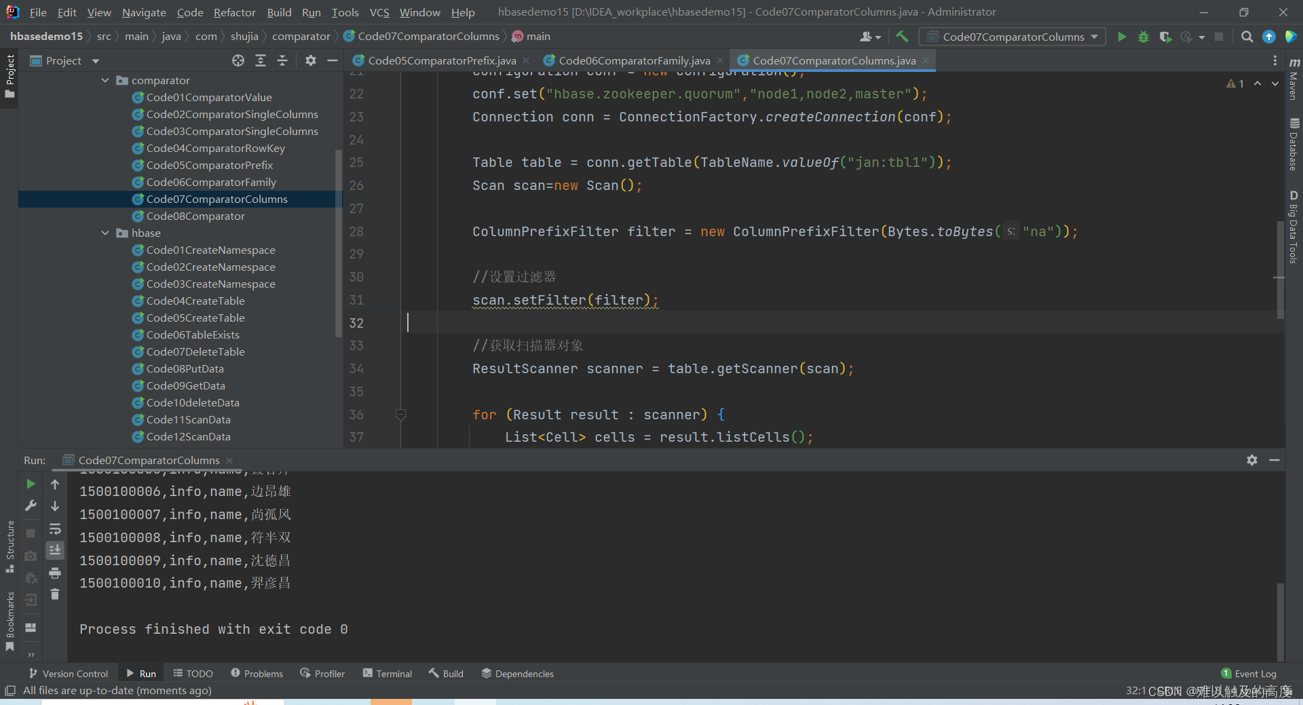Open Project panel gear options
This screenshot has width=1303, height=705.
(x=310, y=61)
